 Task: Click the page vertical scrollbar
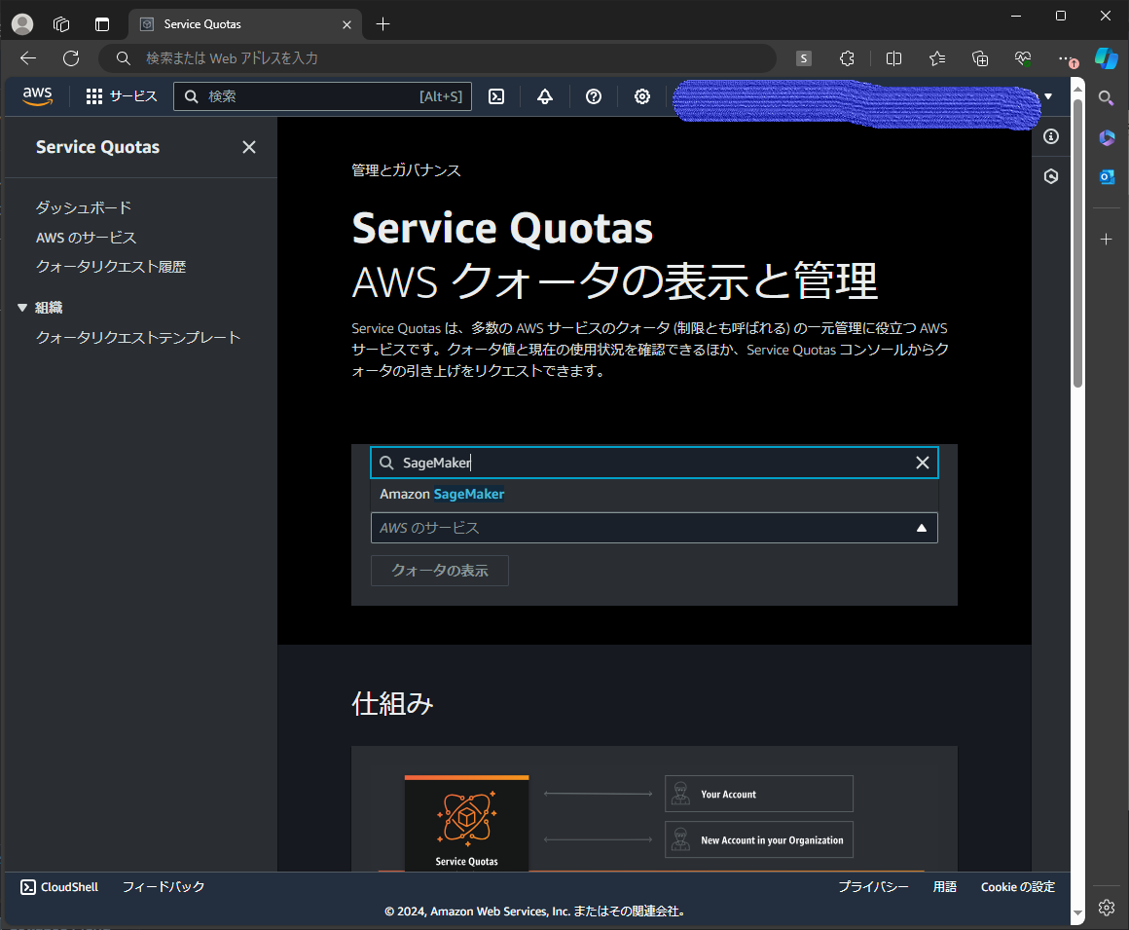[1077, 243]
